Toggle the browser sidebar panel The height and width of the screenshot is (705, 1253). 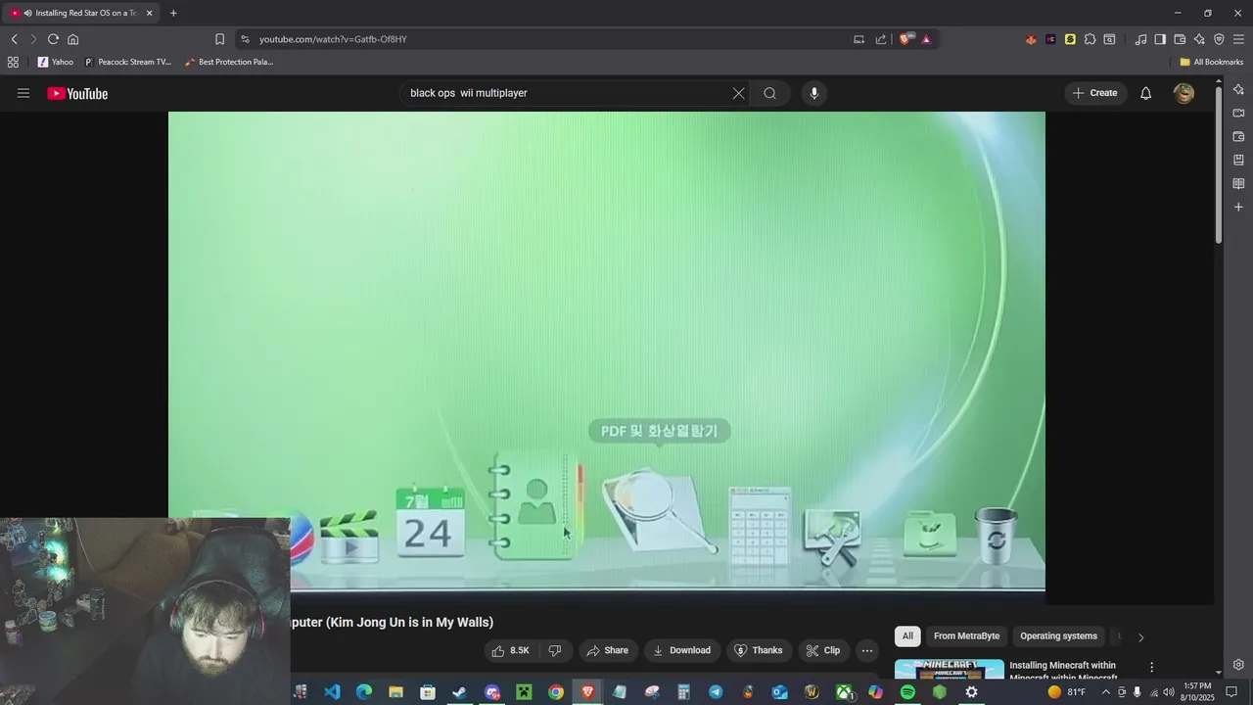click(x=1160, y=39)
